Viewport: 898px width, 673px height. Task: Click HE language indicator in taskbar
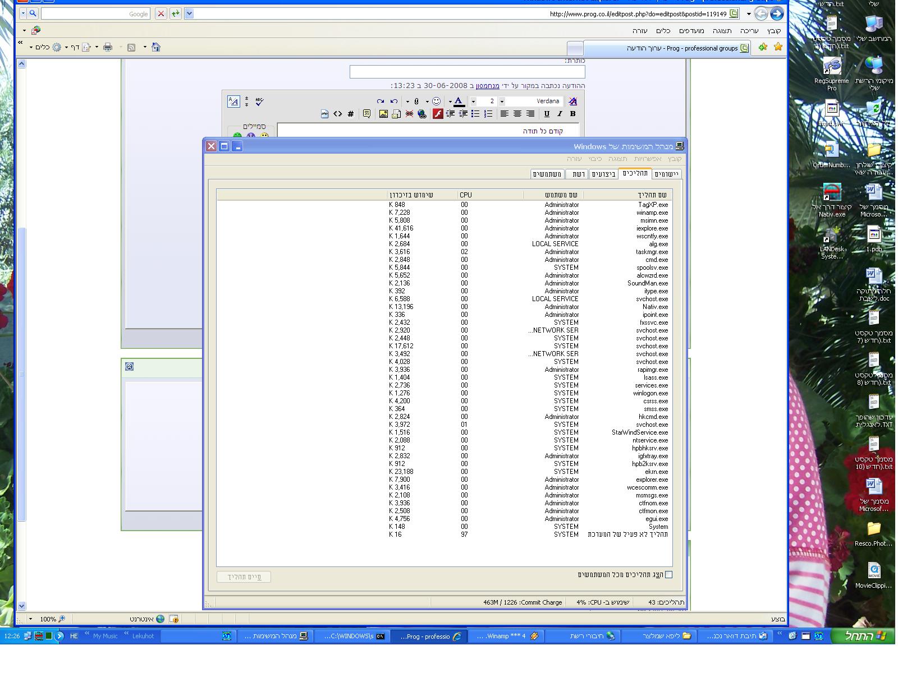[74, 636]
